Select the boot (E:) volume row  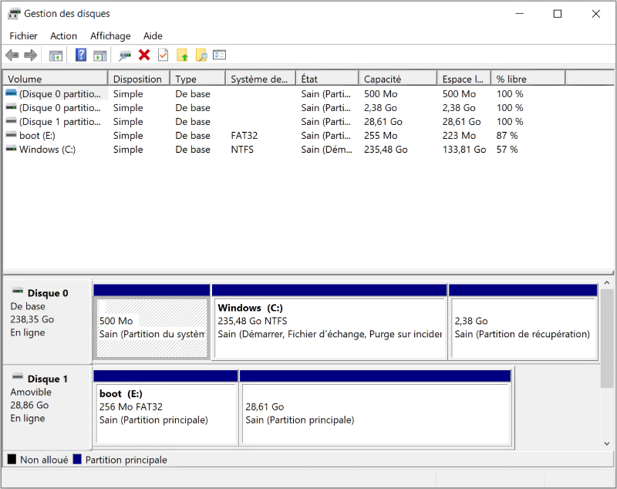tap(308, 136)
